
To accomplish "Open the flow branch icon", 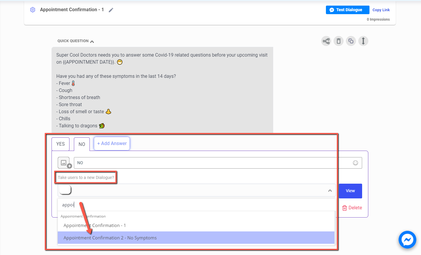I will click(x=326, y=41).
